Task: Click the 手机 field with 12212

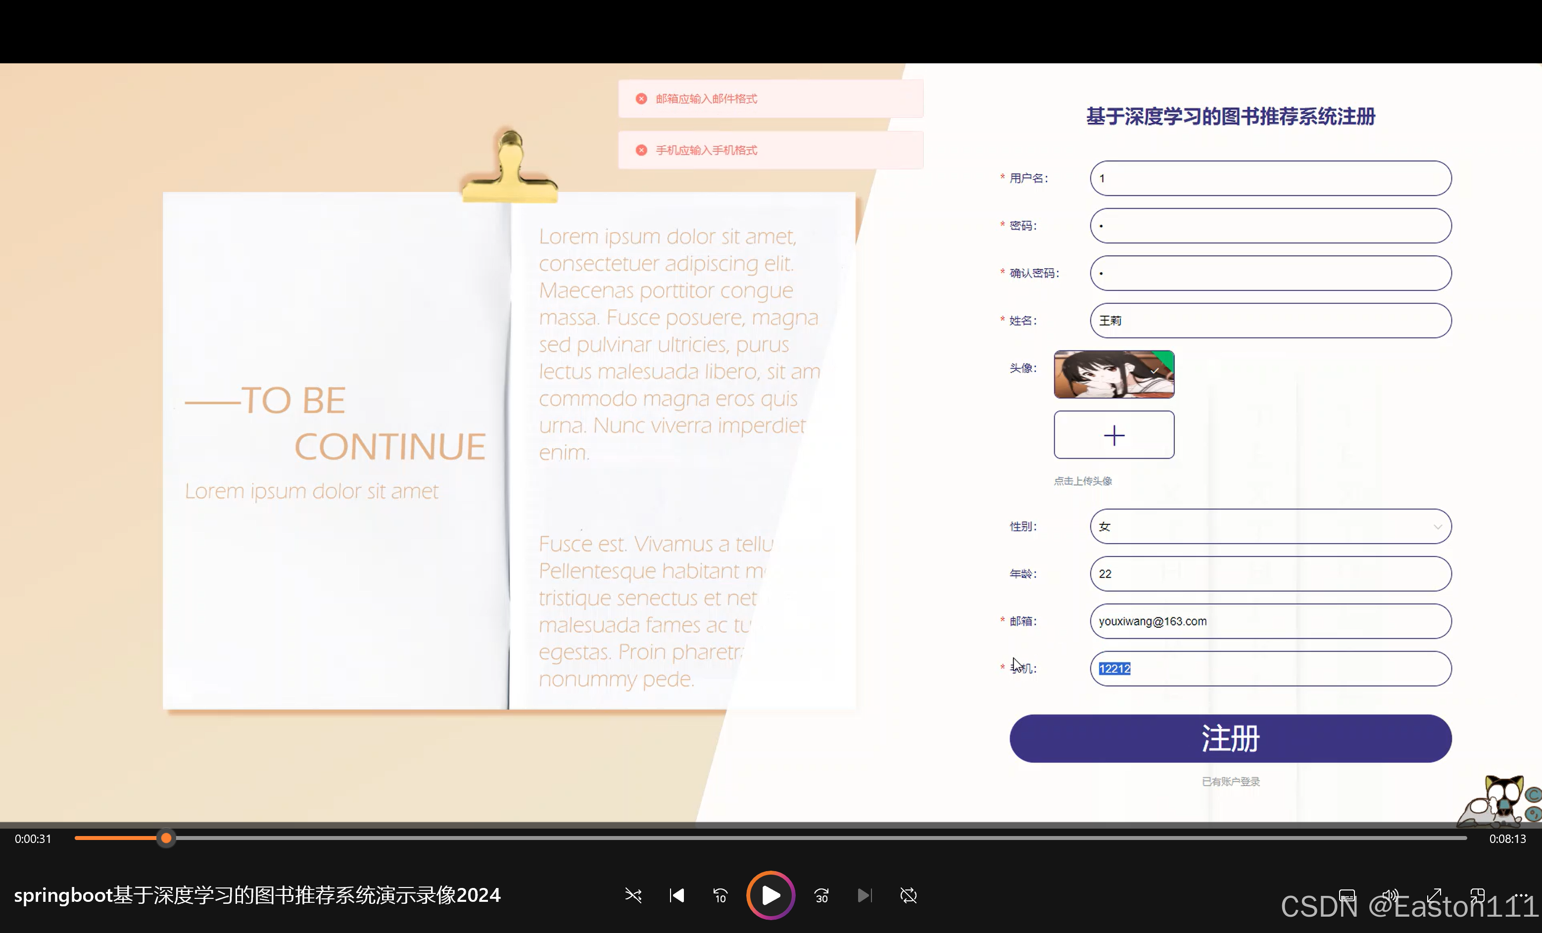Action: pyautogui.click(x=1271, y=668)
